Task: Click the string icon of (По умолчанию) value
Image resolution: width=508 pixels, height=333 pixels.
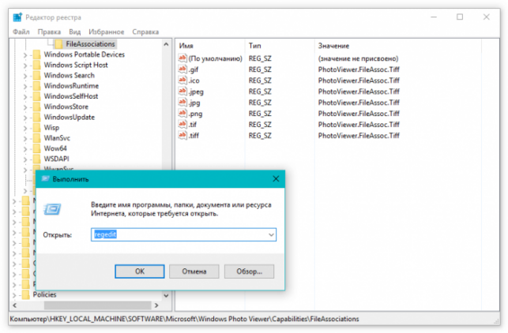Action: [183, 58]
